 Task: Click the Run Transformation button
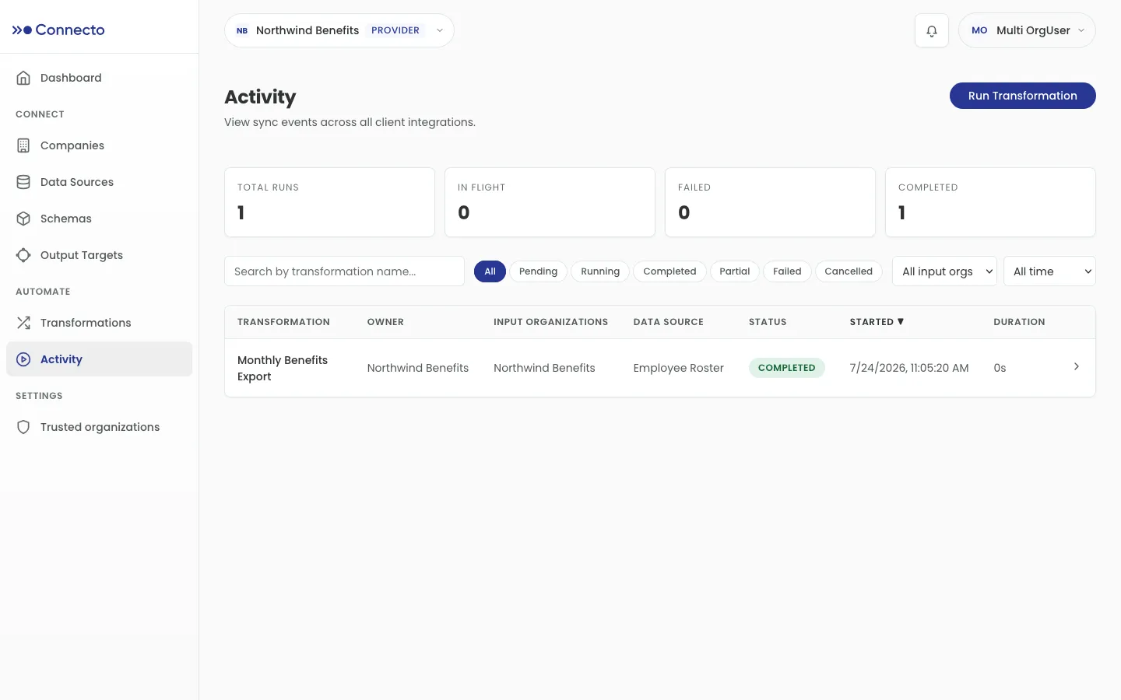pos(1022,96)
